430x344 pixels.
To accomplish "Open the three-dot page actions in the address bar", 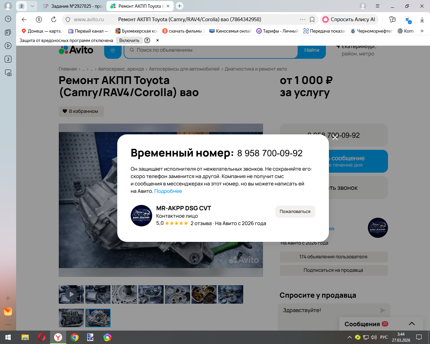I will [303, 19].
